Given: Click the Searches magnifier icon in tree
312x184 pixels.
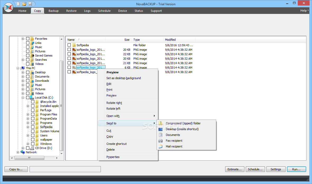Looking at the screenshot, I should [x=32, y=60].
